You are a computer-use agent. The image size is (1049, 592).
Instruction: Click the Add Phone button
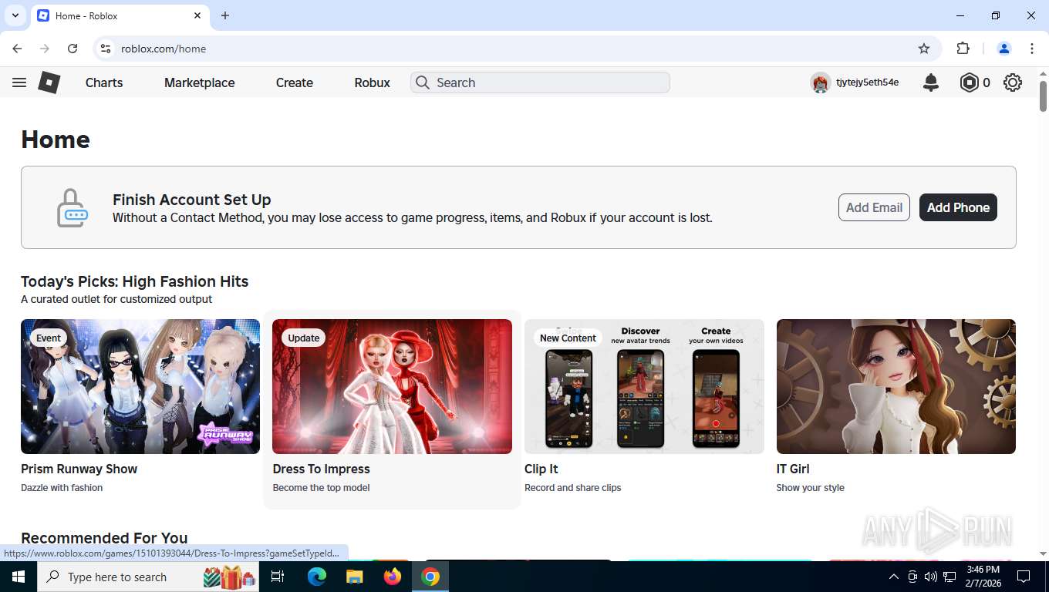click(958, 207)
